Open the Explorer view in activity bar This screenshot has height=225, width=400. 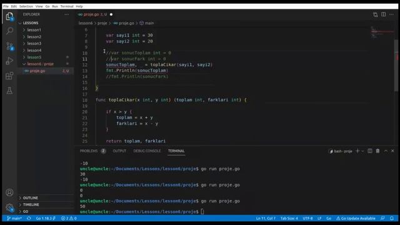tap(9, 17)
